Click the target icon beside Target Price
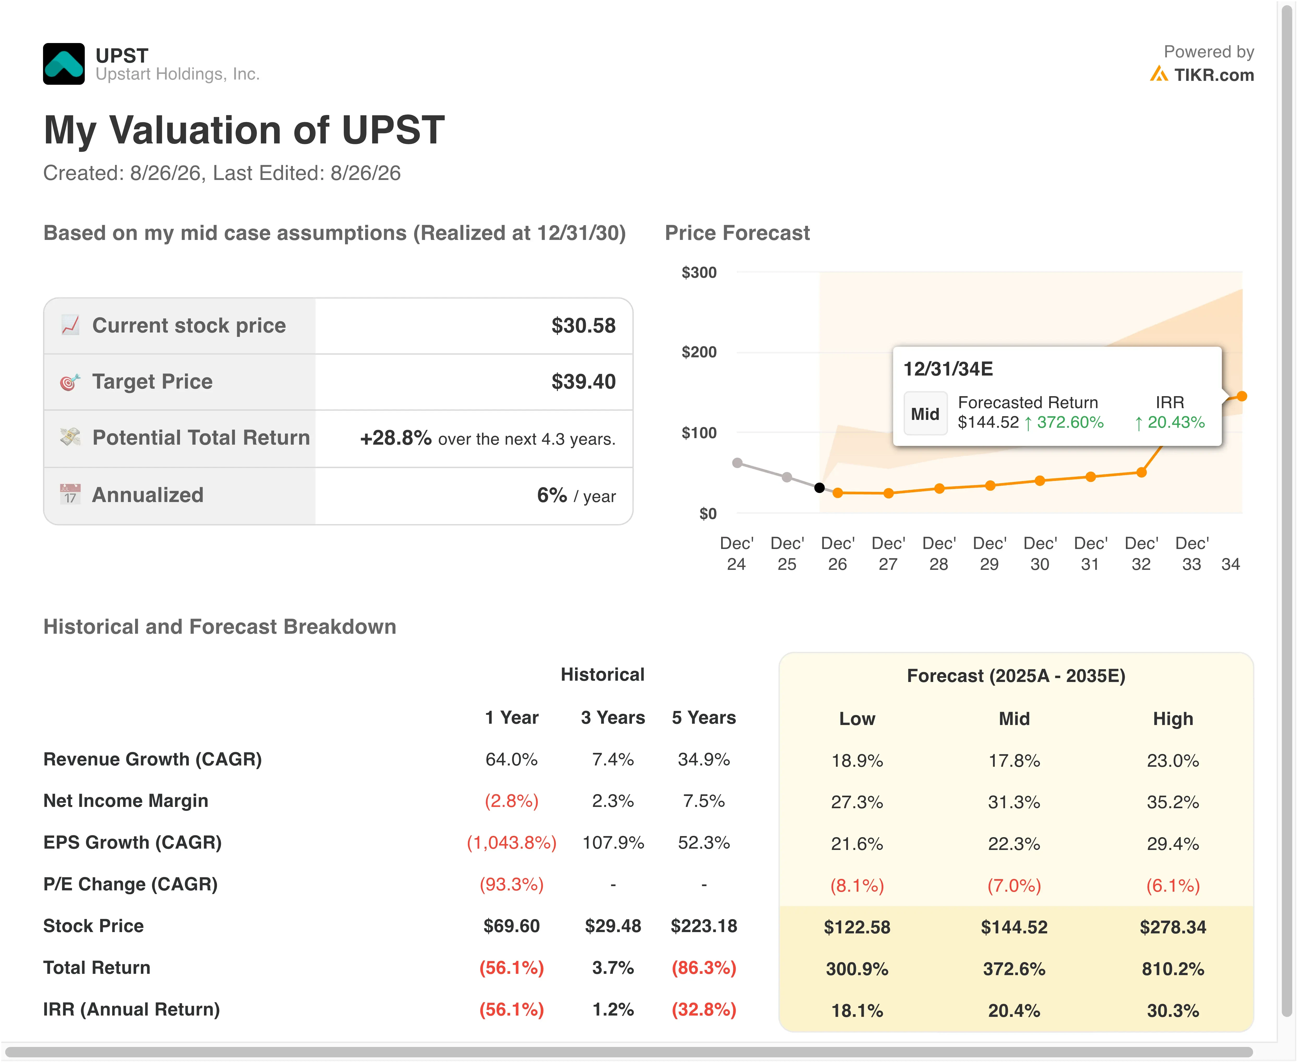Viewport: 1297px width, 1063px height. (x=70, y=382)
